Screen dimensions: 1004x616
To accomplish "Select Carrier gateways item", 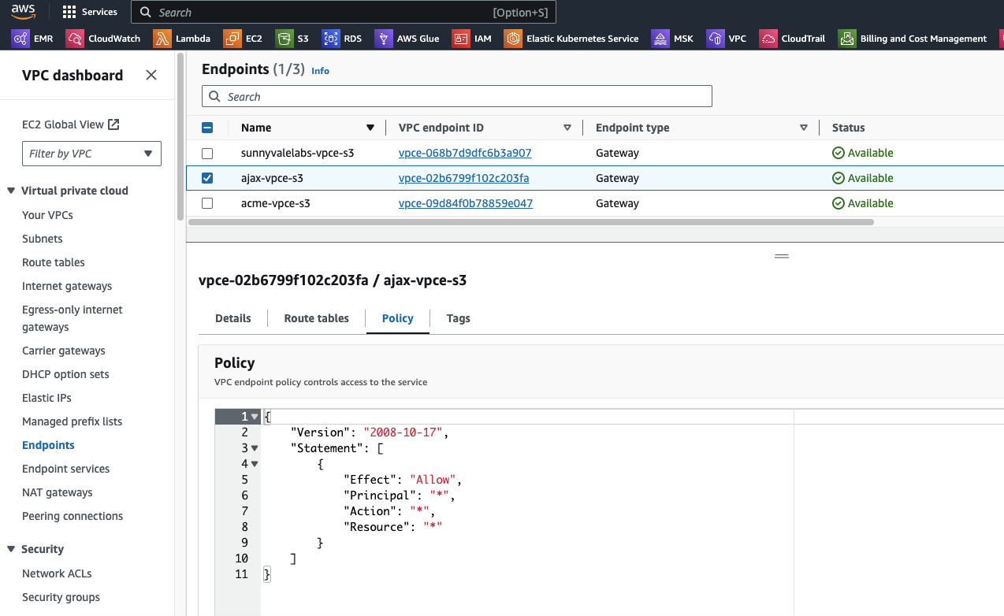I will click(64, 351).
